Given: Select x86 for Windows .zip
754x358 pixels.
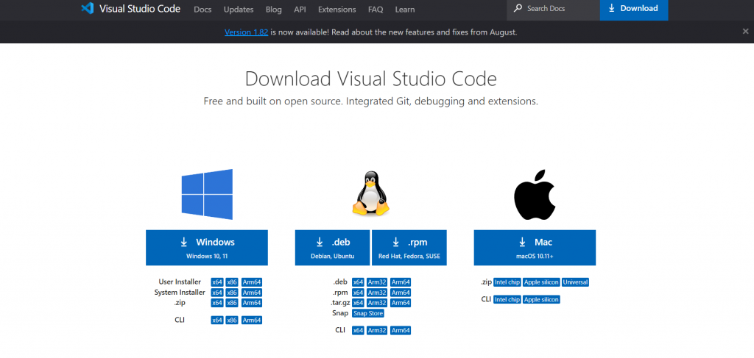Looking at the screenshot, I should pyautogui.click(x=232, y=303).
